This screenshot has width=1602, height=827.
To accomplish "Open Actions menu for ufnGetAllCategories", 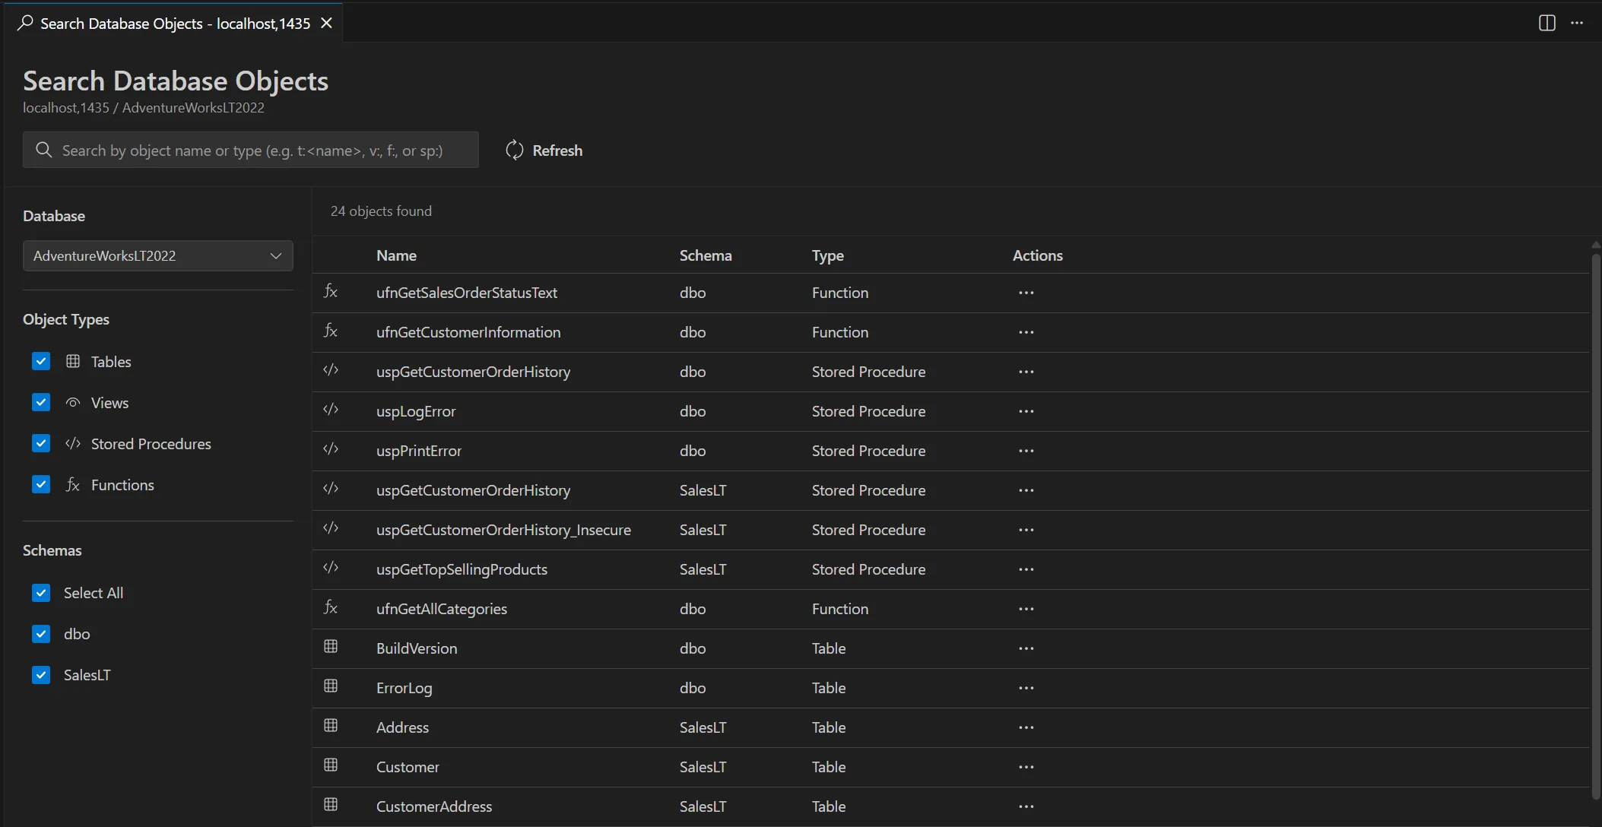I will 1026,608.
